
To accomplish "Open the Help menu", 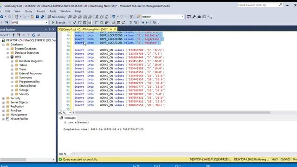I will click(78, 11).
